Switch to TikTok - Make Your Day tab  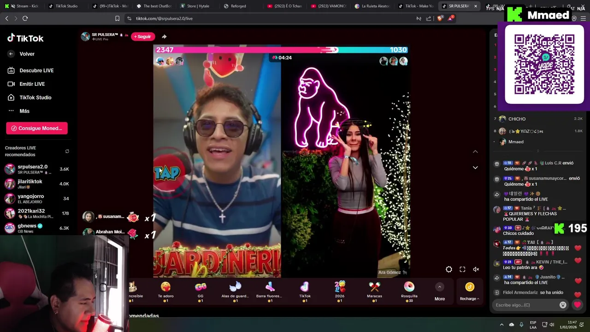416,6
